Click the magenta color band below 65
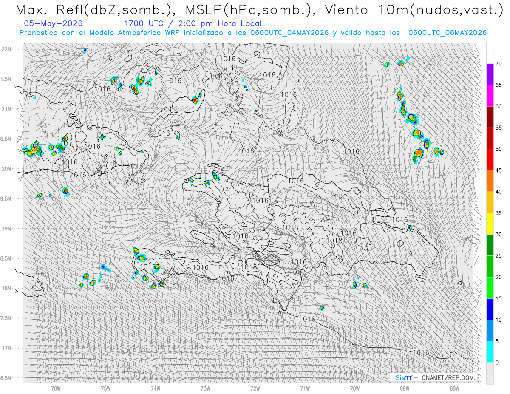The height and width of the screenshot is (394, 510). tap(490, 96)
